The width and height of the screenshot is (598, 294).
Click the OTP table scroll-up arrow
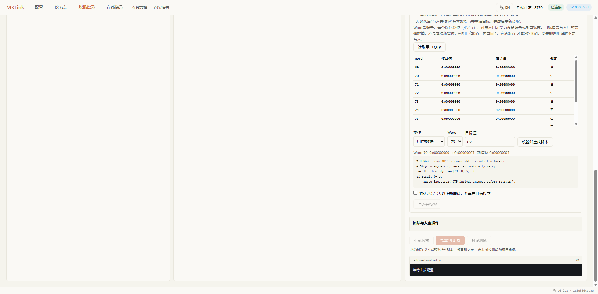pos(576,58)
